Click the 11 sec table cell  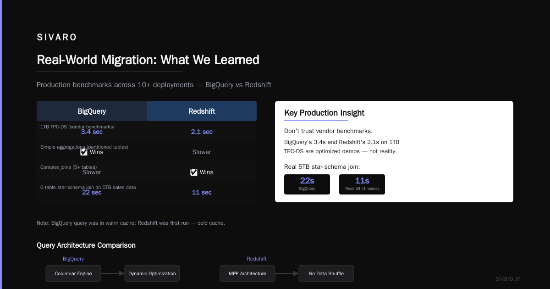click(202, 192)
